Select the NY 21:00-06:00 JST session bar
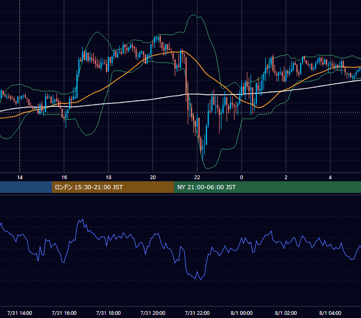Image resolution: width=361 pixels, height=318 pixels. (x=267, y=187)
